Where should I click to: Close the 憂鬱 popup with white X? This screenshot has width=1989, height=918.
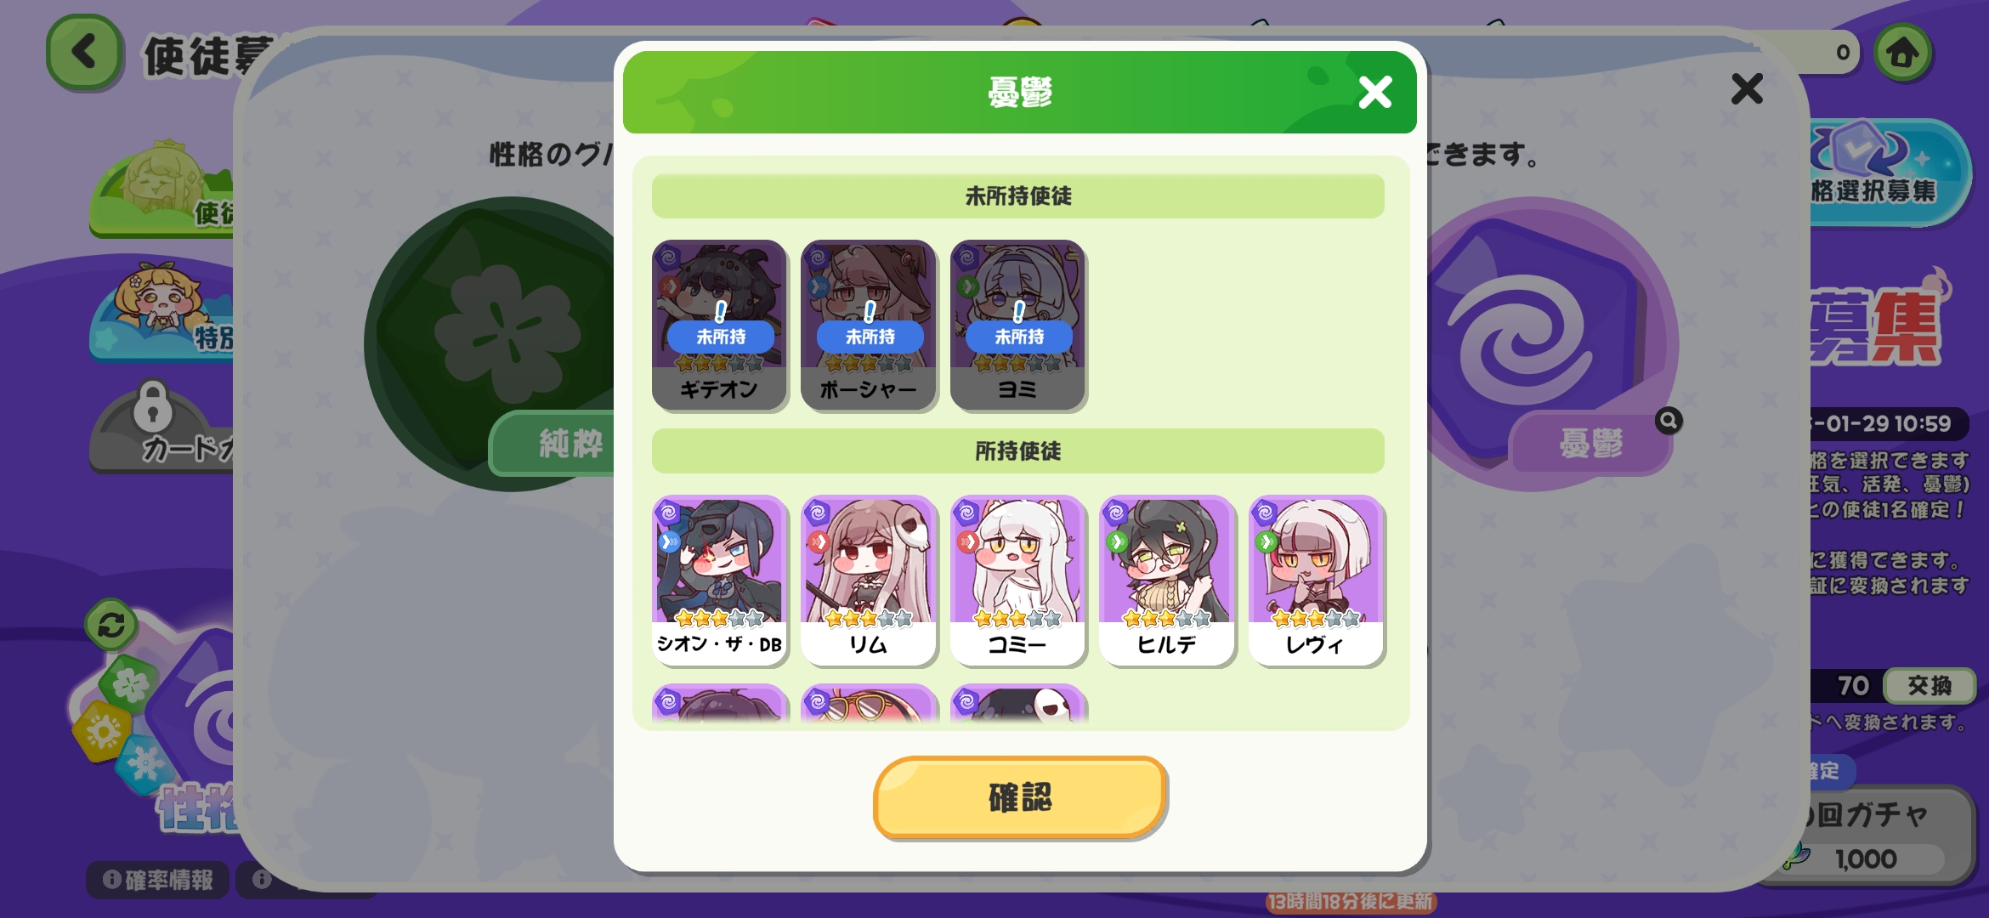(1374, 92)
